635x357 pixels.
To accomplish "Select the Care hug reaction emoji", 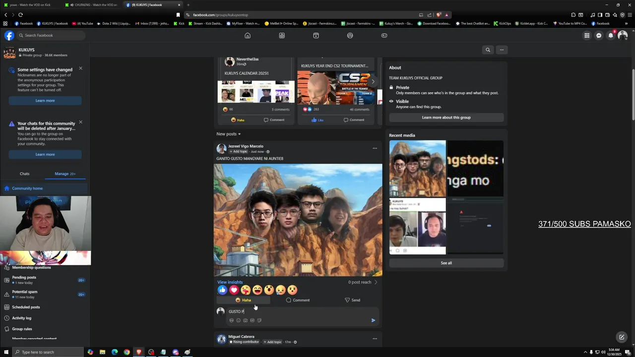I will click(x=246, y=290).
